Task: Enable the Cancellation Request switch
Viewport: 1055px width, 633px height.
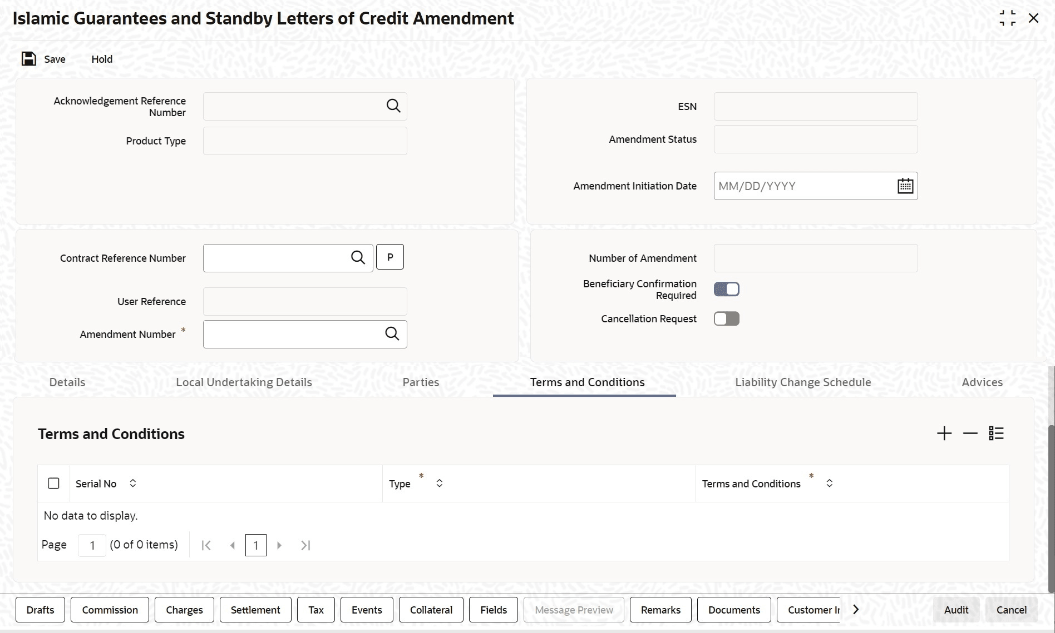Action: pyautogui.click(x=727, y=318)
